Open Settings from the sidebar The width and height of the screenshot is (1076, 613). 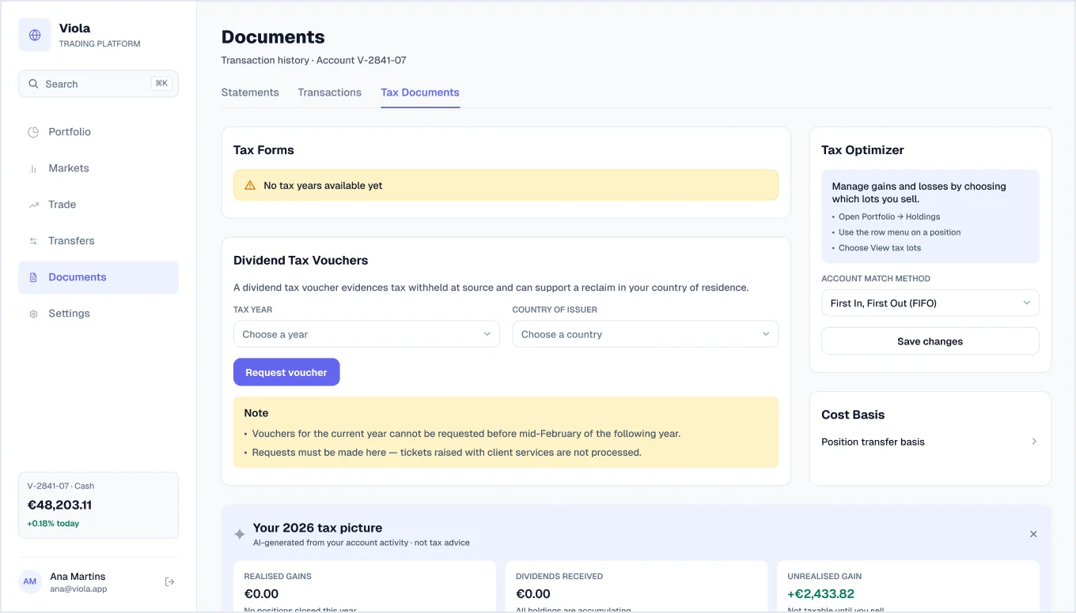point(98,314)
